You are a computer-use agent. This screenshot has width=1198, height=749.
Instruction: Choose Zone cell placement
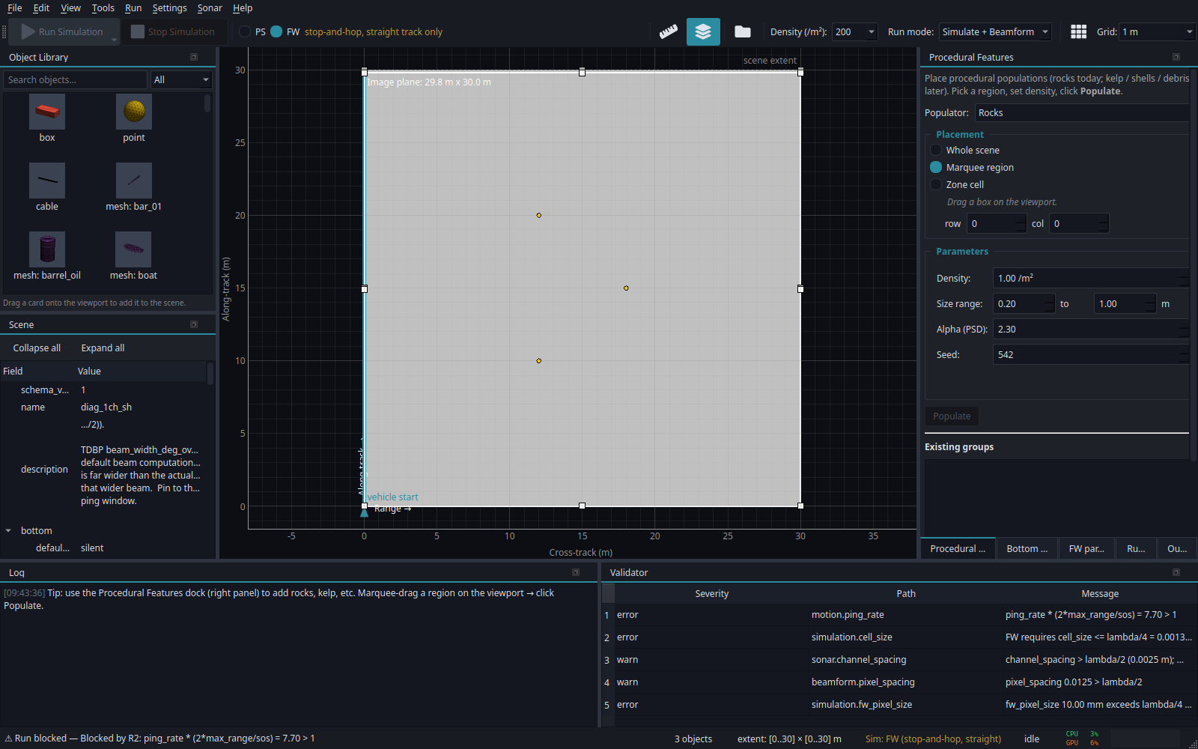tap(936, 184)
